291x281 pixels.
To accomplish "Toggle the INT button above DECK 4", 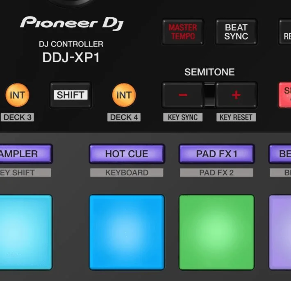I will (x=124, y=95).
